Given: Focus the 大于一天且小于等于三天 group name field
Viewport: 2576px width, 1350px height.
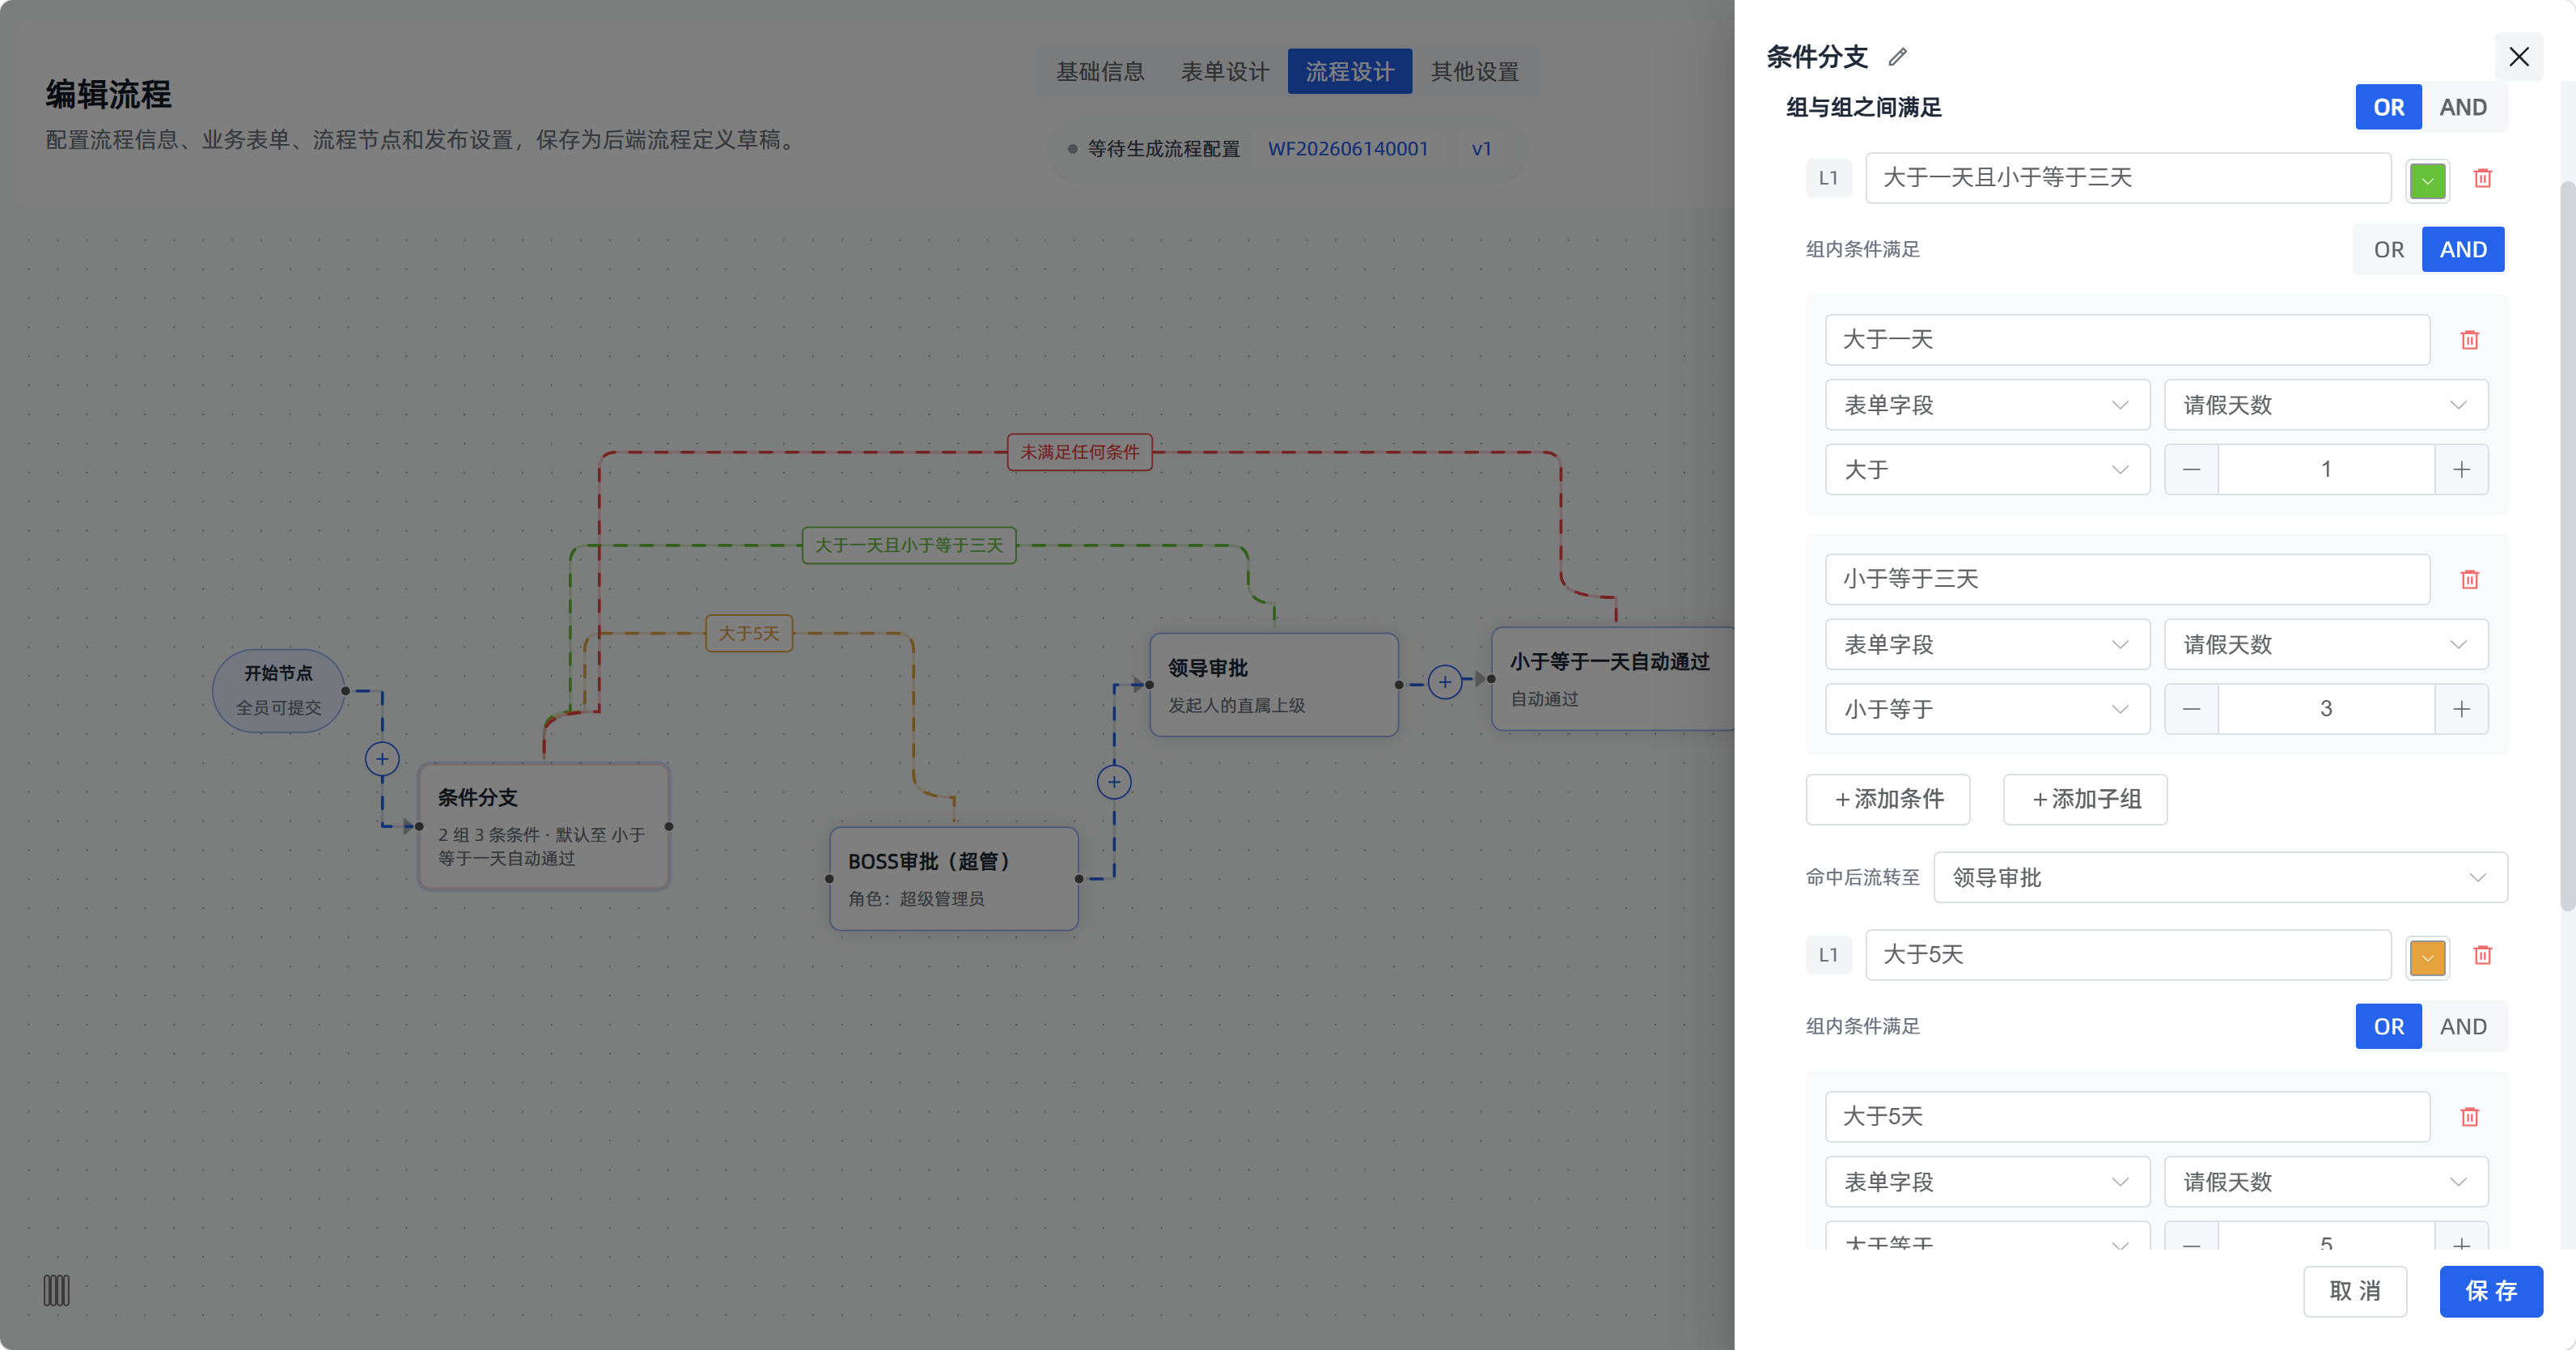Looking at the screenshot, I should pyautogui.click(x=2128, y=177).
